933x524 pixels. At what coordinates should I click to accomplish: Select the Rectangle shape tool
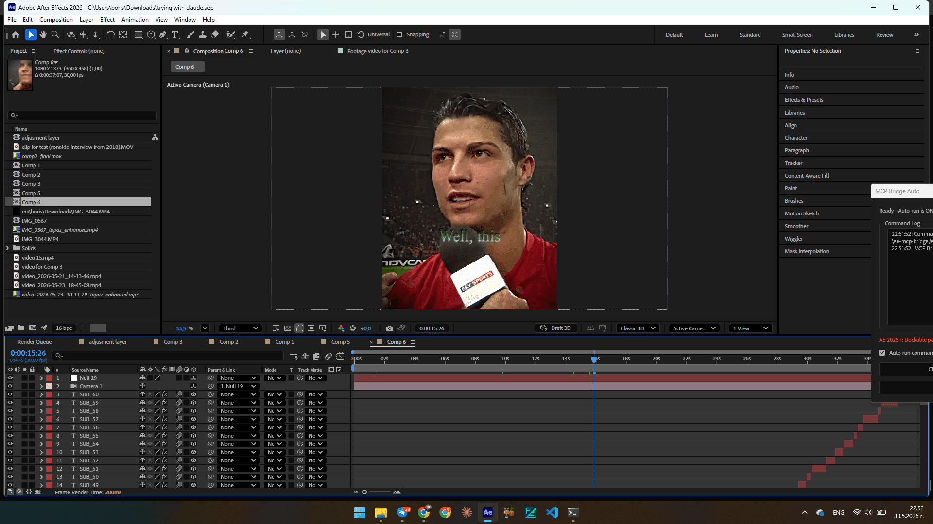click(x=138, y=34)
